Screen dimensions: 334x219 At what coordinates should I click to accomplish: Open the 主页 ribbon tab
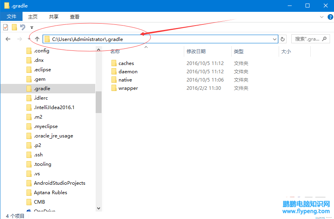[x=33, y=17]
